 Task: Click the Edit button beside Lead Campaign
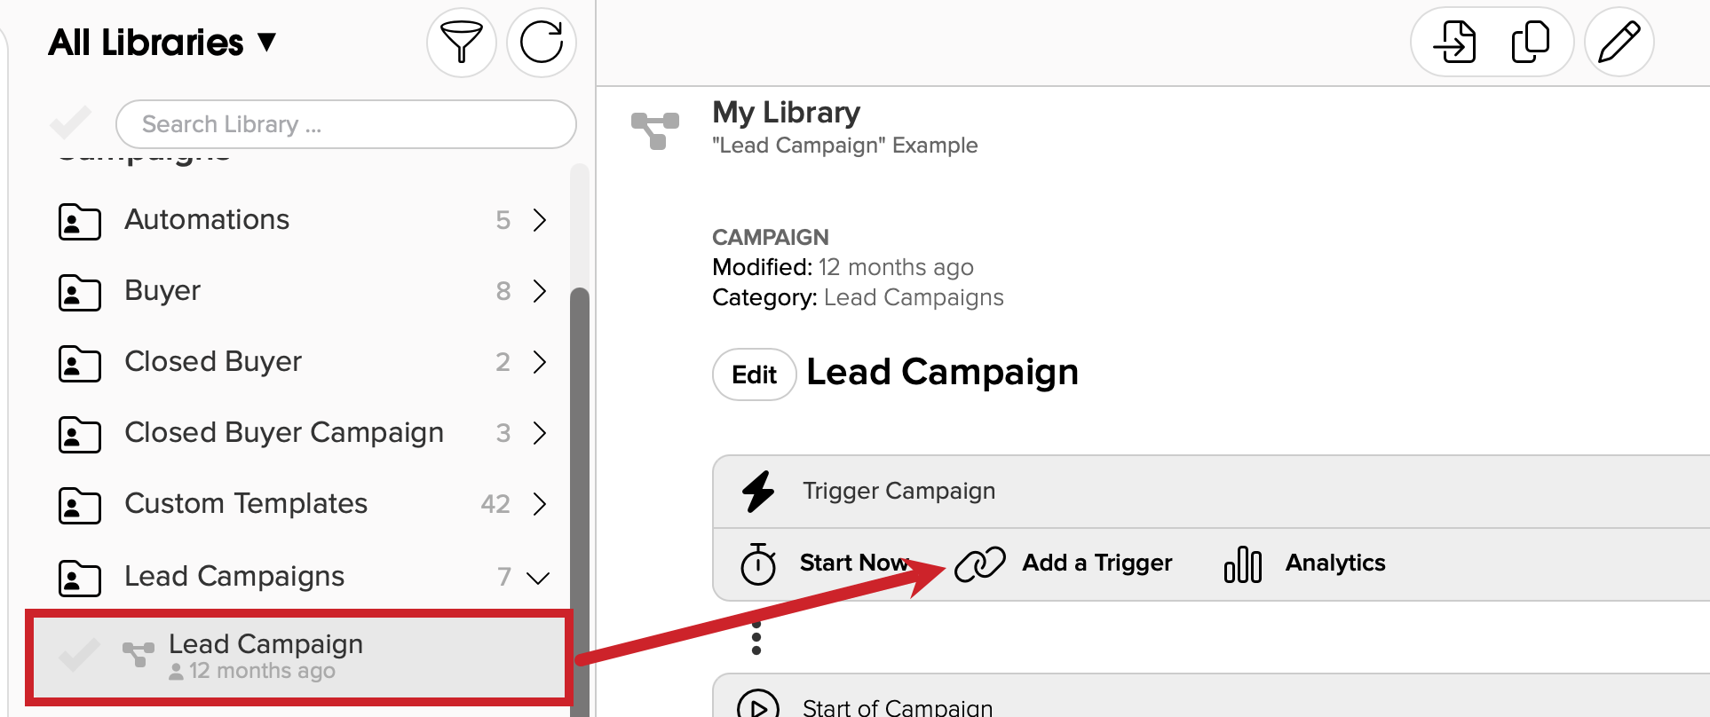click(x=754, y=374)
